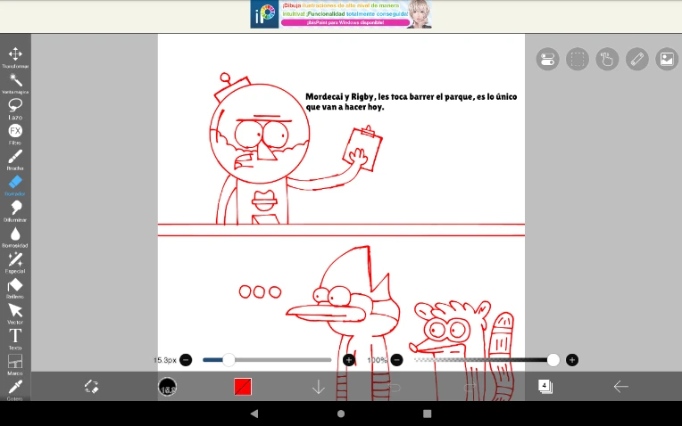Open the Marco frame divider tool
Viewport: 682px width, 426px height.
(x=15, y=365)
